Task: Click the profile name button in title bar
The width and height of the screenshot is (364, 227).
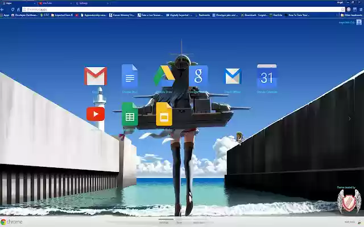Action: pos(340,2)
